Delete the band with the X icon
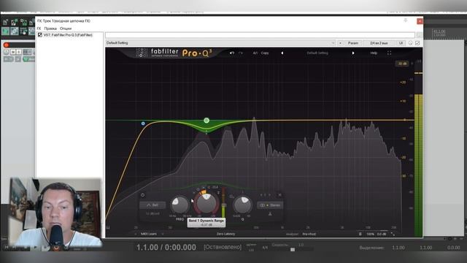The height and width of the screenshot is (263, 467). pyautogui.click(x=280, y=195)
